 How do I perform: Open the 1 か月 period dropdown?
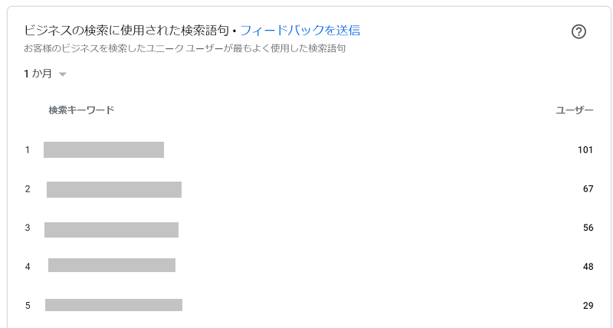pos(45,74)
